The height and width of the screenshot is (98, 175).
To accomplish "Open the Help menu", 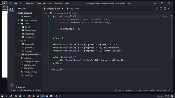I will point(67,4).
